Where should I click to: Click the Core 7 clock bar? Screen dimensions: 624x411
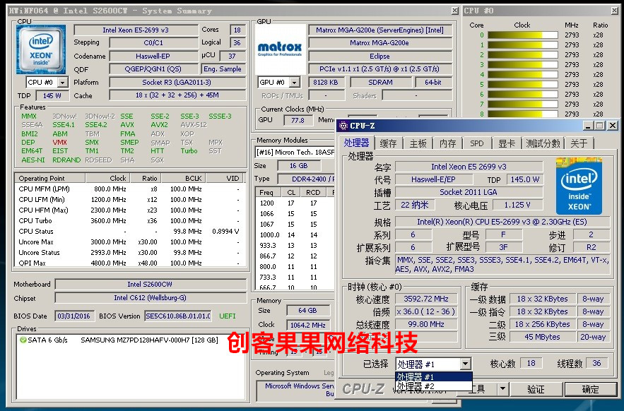522,105
